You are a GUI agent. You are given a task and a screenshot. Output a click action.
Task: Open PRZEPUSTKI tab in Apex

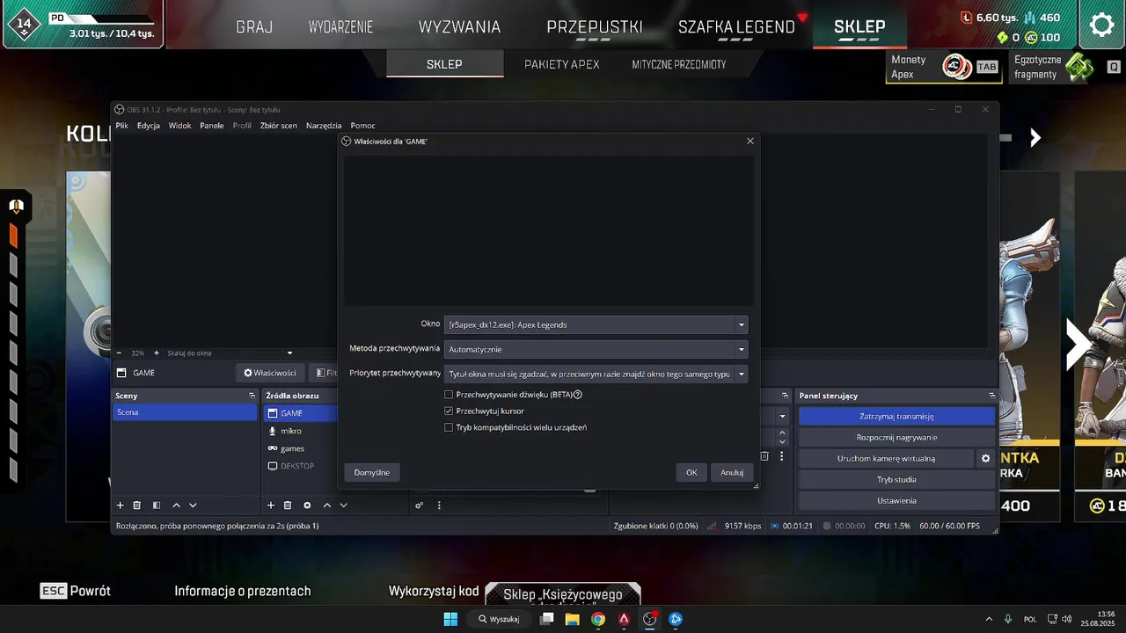point(595,26)
